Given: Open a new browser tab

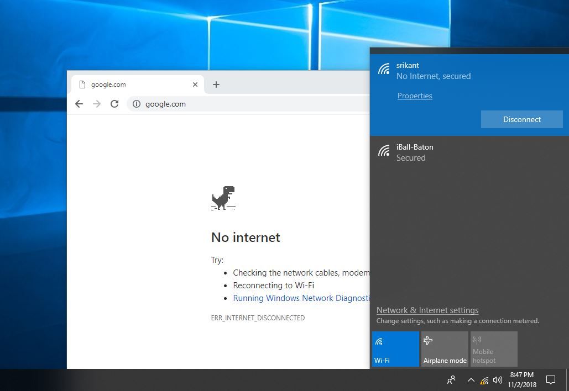Looking at the screenshot, I should click(216, 84).
